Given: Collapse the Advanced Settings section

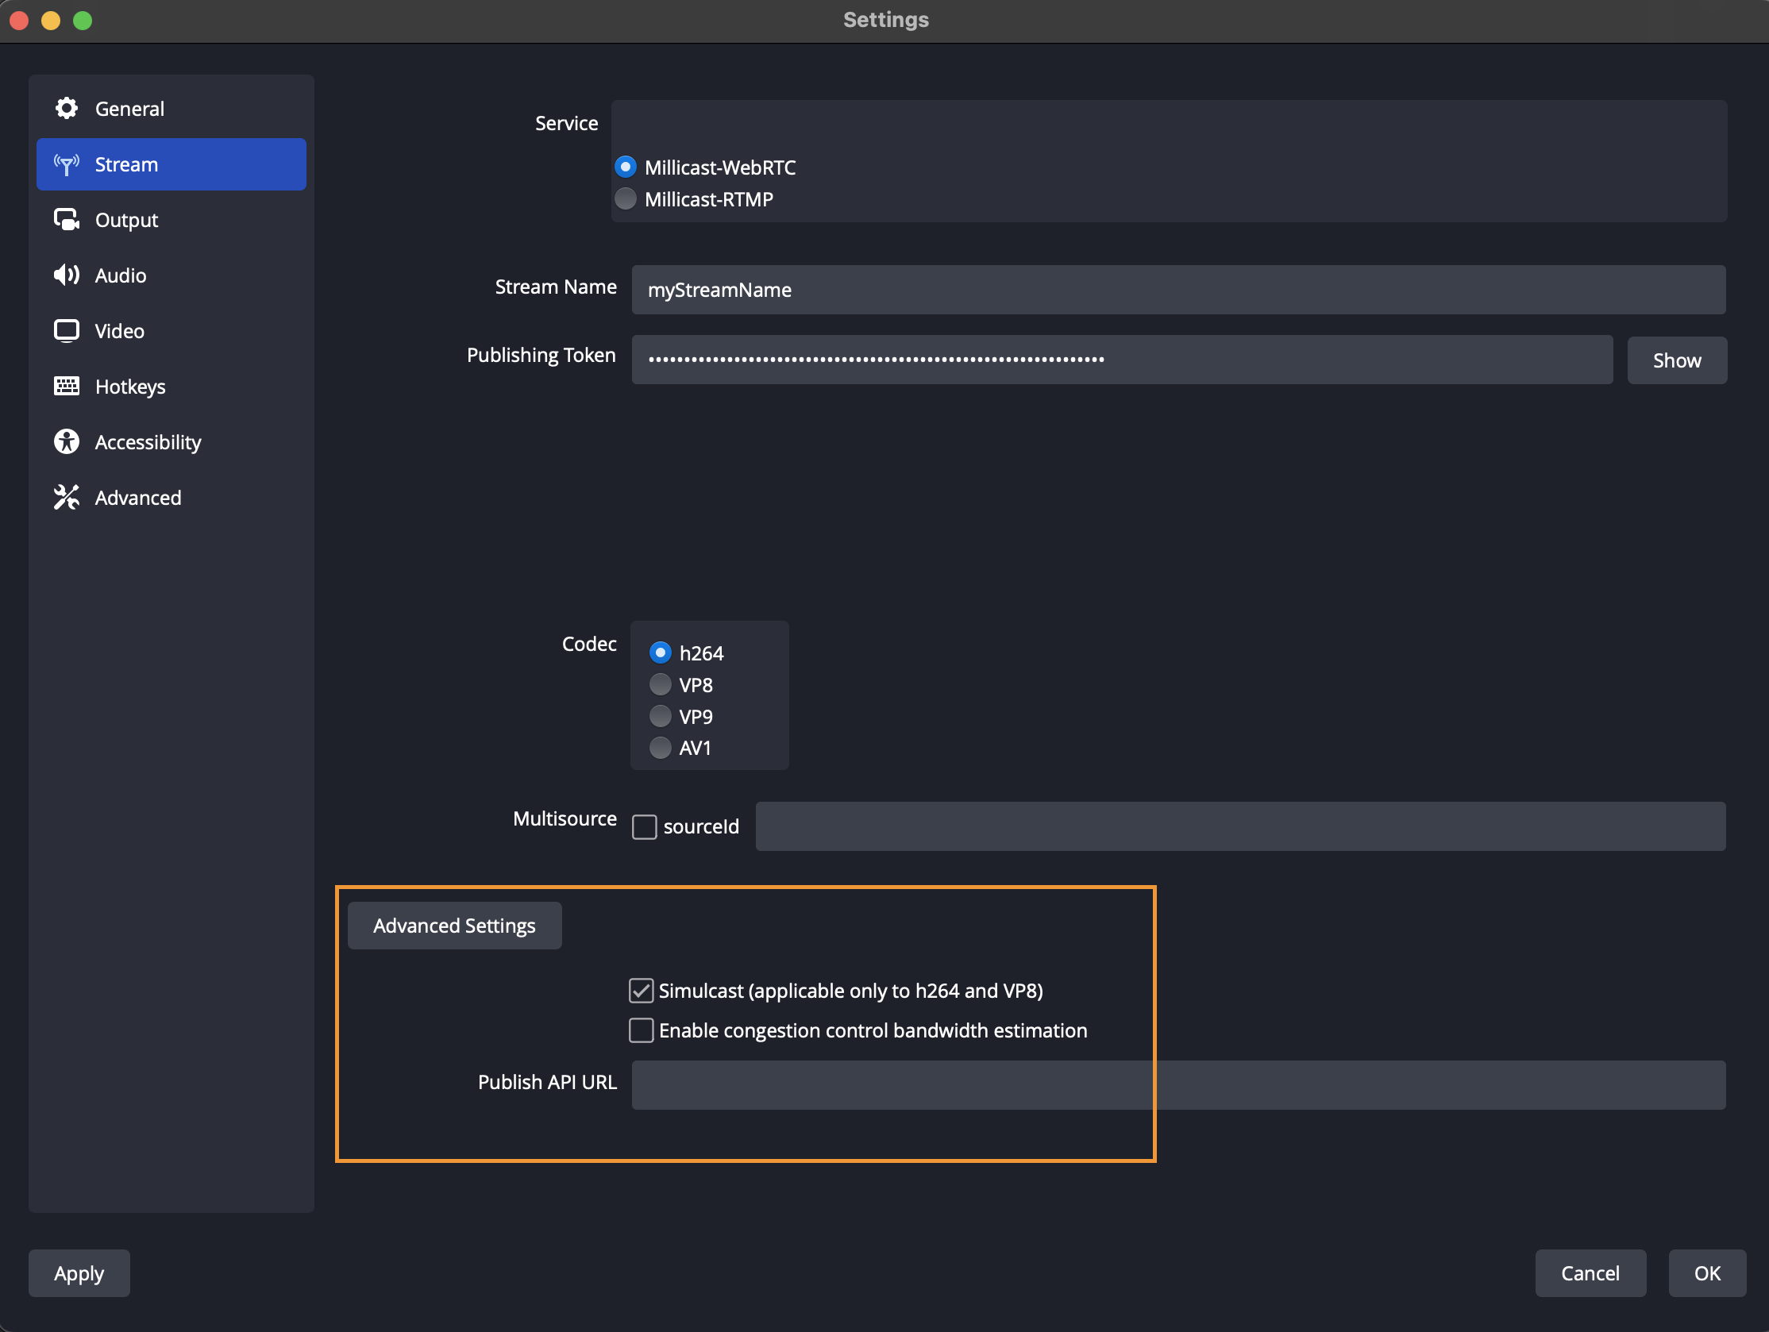Looking at the screenshot, I should click(454, 925).
